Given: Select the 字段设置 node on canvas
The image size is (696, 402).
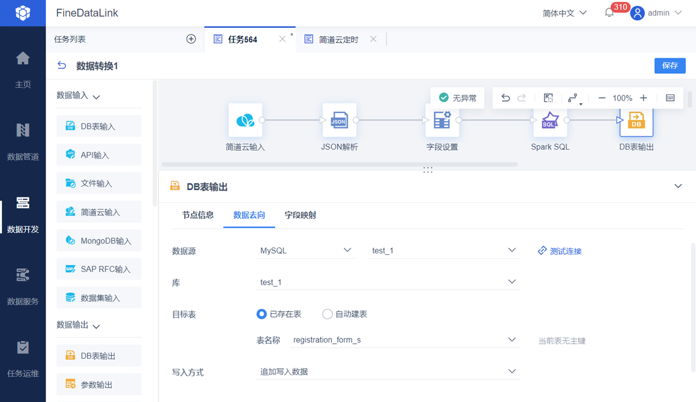Looking at the screenshot, I should click(442, 120).
